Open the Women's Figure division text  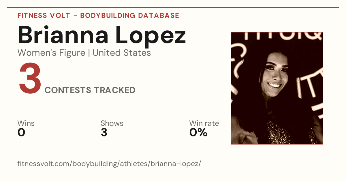tap(51, 53)
